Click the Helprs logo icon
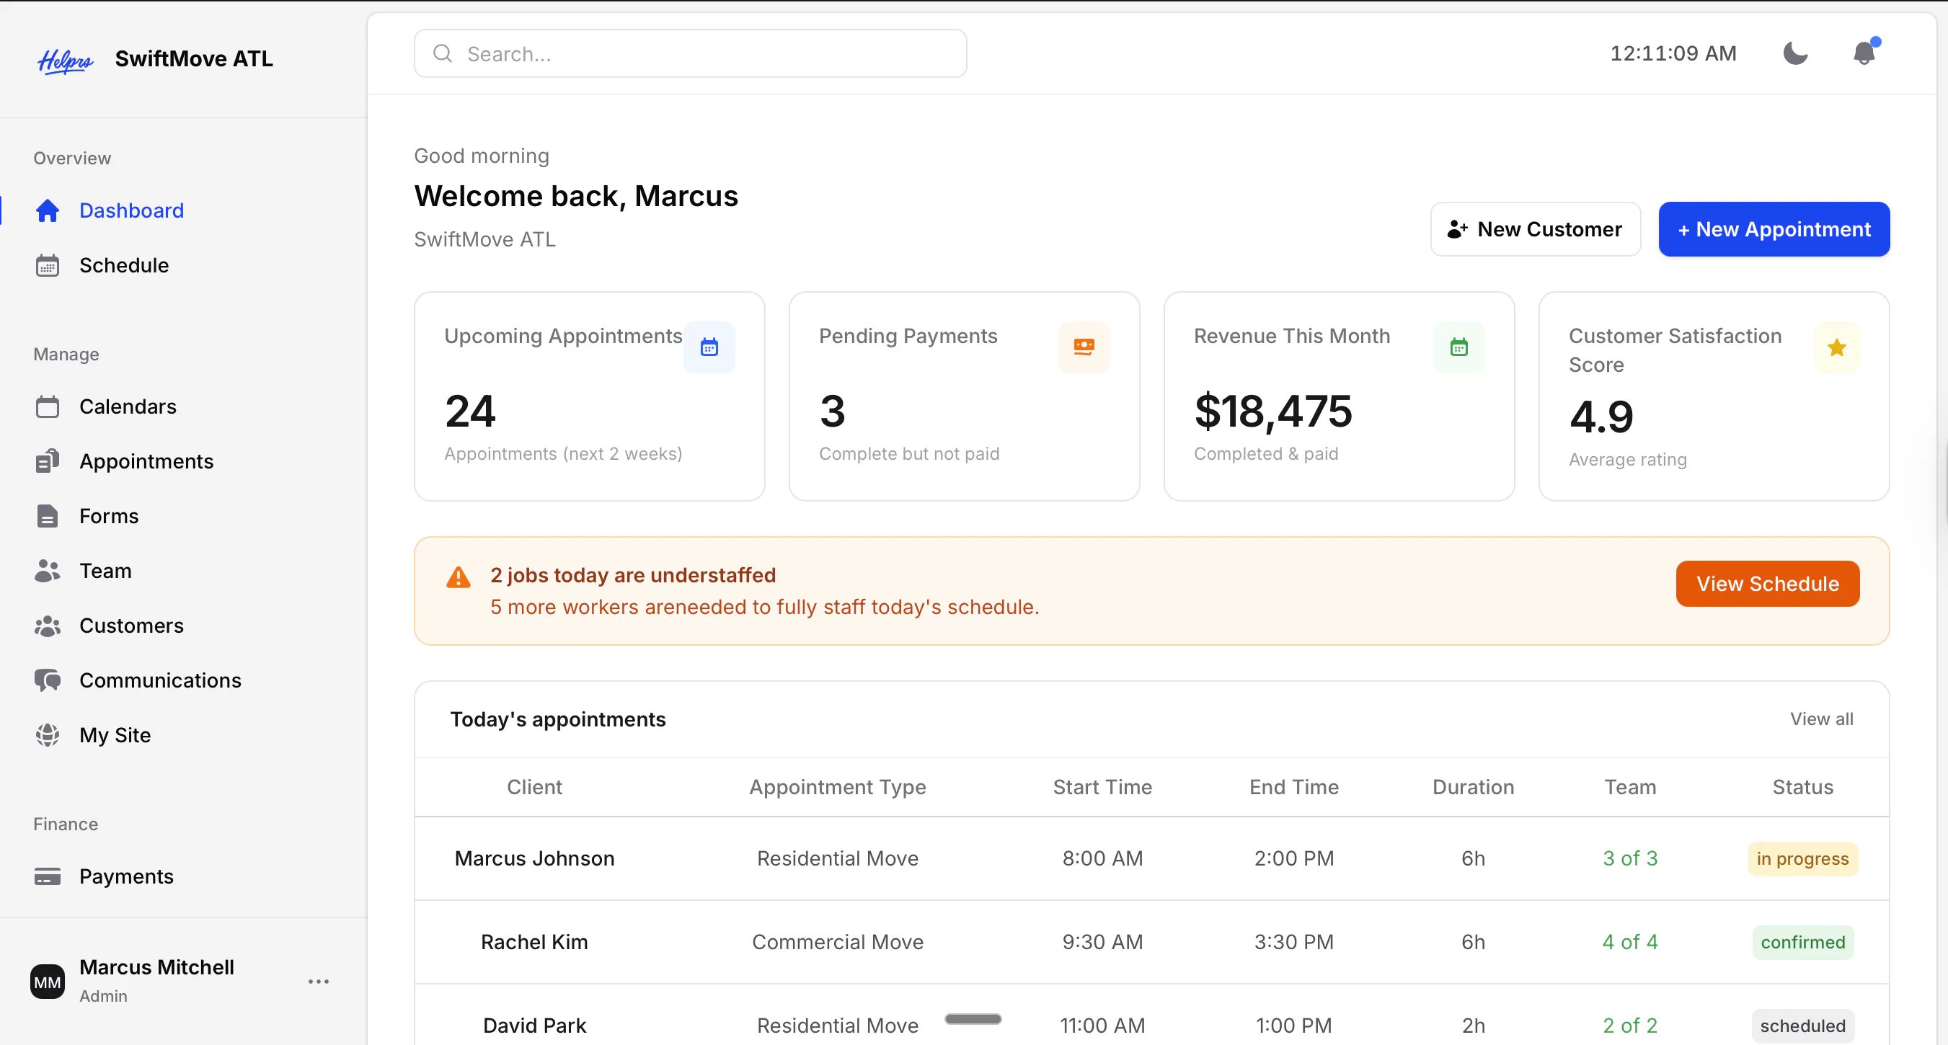Image resolution: width=1948 pixels, height=1045 pixels. [x=65, y=60]
